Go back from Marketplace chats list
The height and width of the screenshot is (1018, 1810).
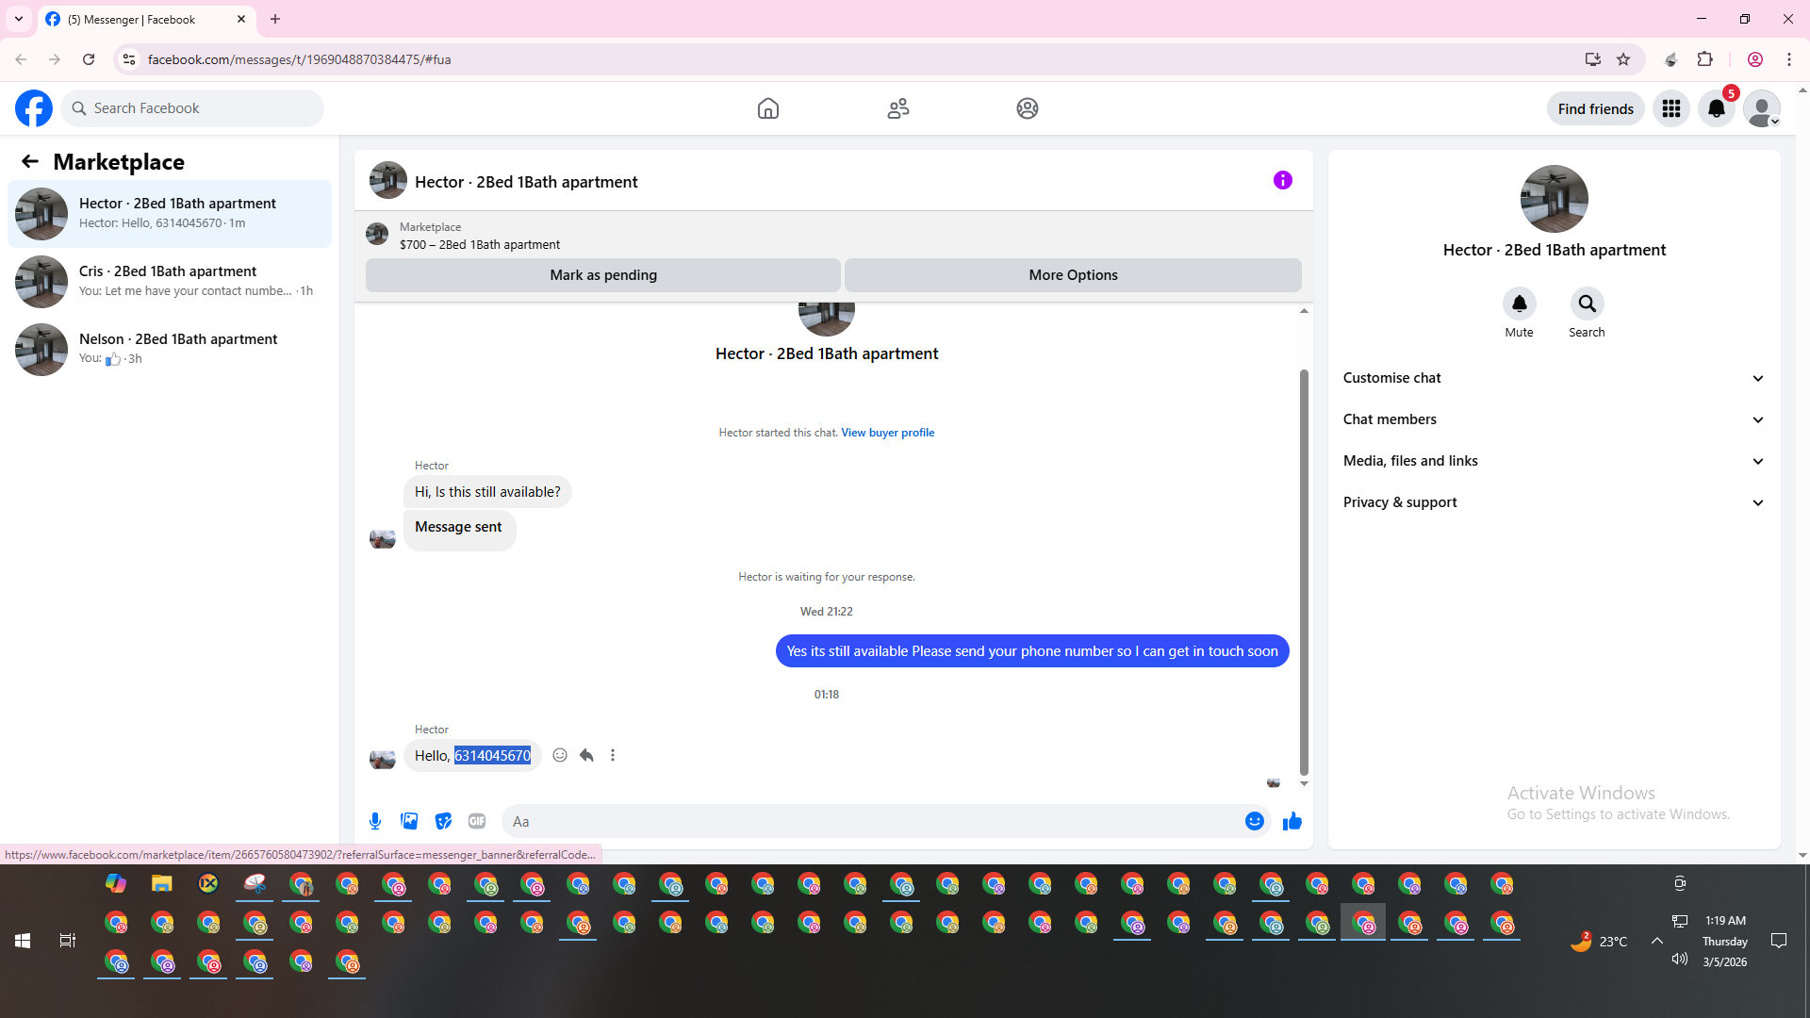(x=30, y=162)
